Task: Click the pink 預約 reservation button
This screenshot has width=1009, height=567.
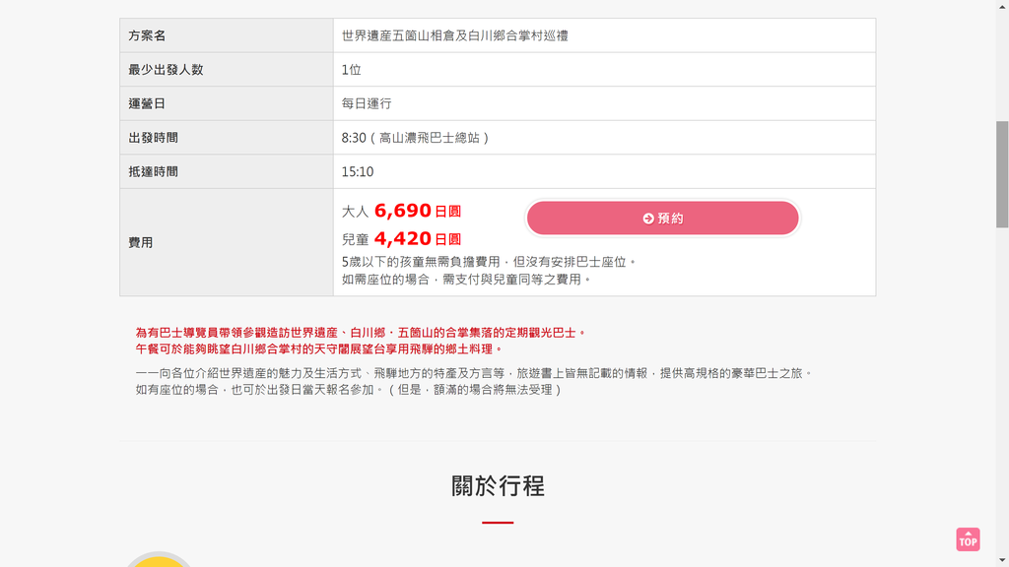Action: 662,218
